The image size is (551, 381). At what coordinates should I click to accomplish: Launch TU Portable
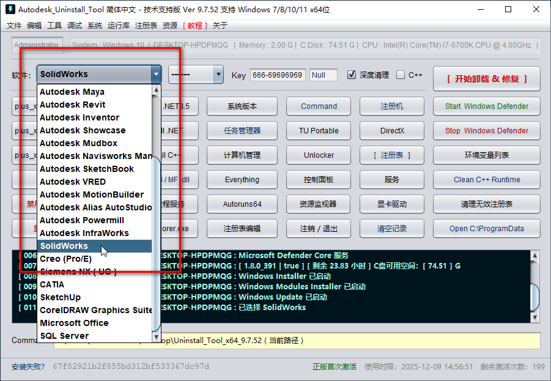(319, 131)
